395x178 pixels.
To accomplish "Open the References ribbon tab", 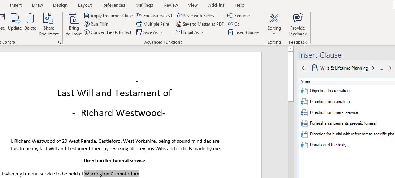I will 113,5.
